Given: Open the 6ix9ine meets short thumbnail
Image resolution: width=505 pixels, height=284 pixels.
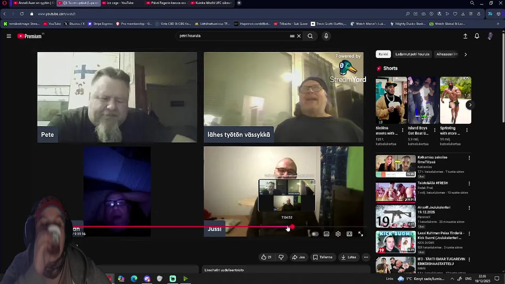Looking at the screenshot, I should pos(391,101).
